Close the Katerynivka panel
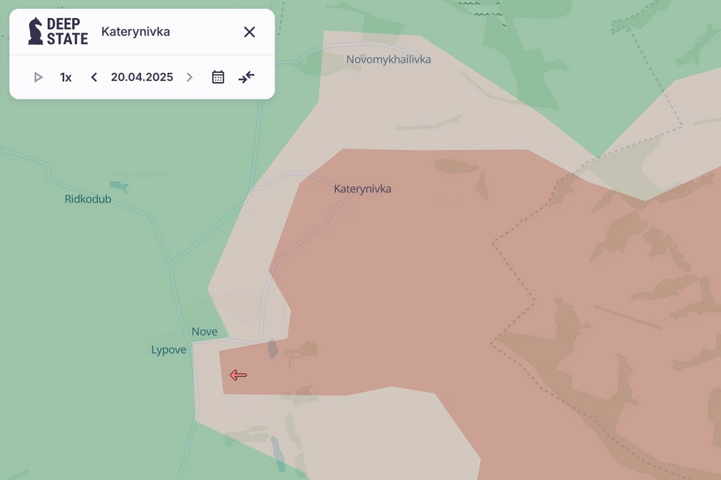 249,32
